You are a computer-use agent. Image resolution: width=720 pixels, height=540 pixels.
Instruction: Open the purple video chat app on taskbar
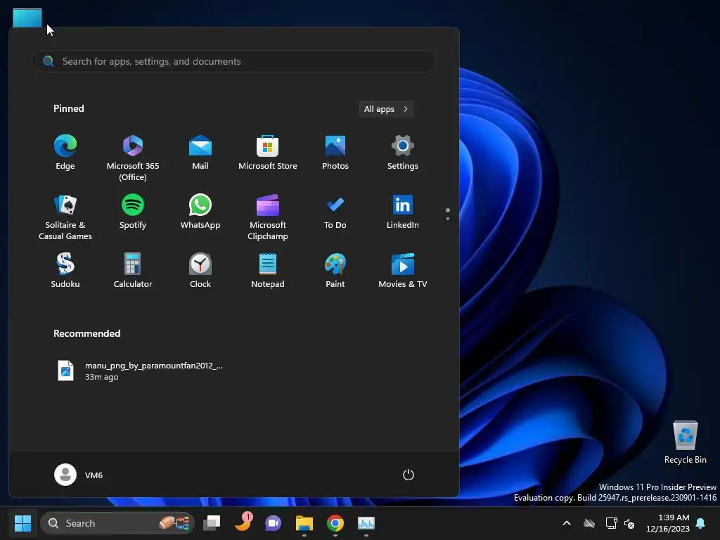tap(274, 523)
